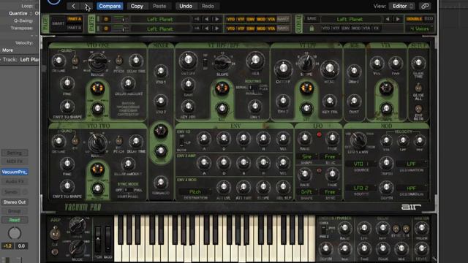Screen dimensions: 468x263
Task: Click the Compare button
Action: point(110,6)
